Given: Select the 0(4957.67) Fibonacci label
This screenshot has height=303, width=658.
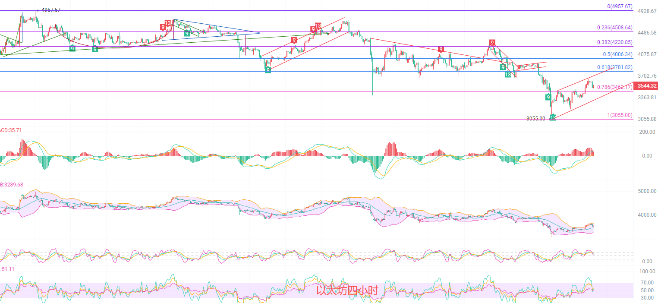Looking at the screenshot, I should pyautogui.click(x=619, y=6).
